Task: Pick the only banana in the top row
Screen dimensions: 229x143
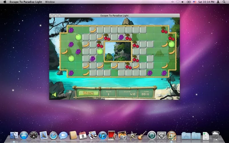Action: coord(93,30)
